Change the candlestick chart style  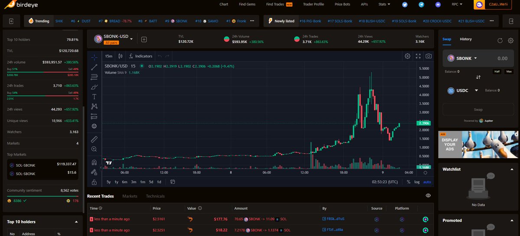120,56
